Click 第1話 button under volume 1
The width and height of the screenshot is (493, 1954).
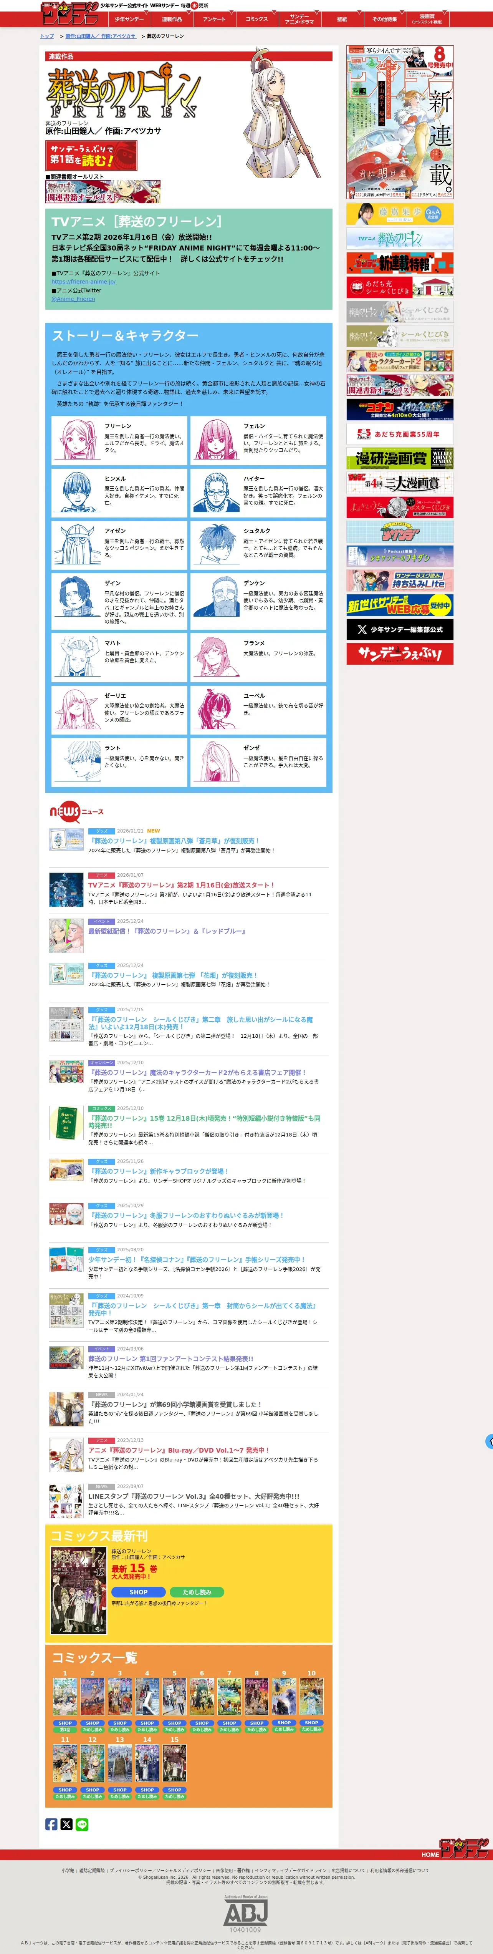[x=65, y=1730]
